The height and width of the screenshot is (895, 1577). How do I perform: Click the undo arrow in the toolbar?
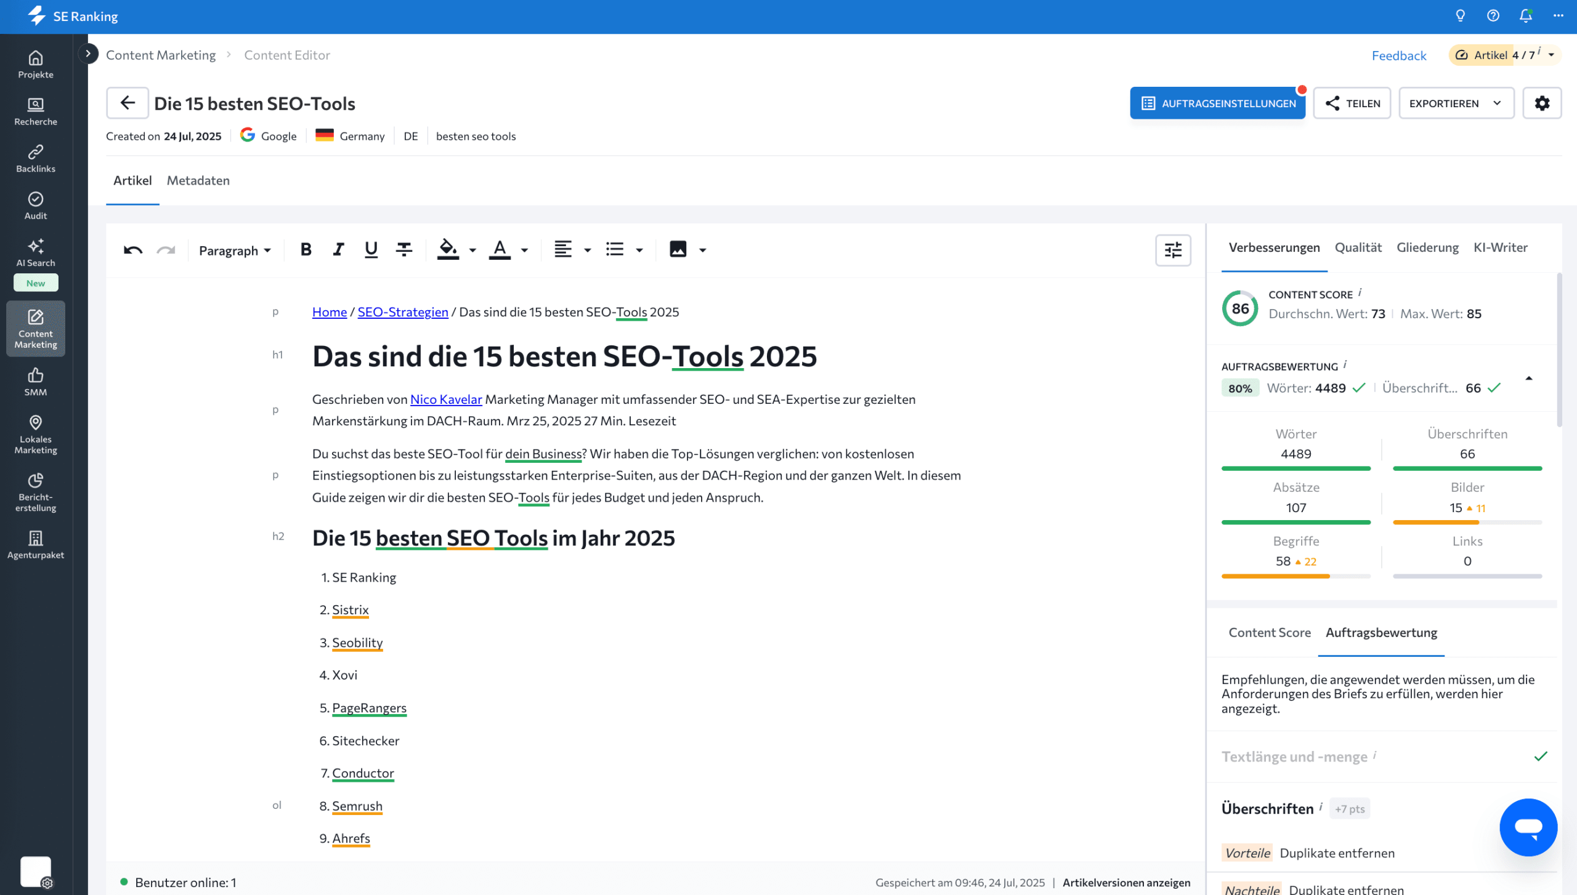tap(133, 250)
